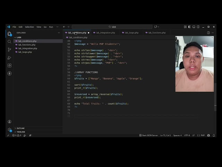Click line number 65 in gutter
The height and width of the screenshot is (167, 222).
click(69, 94)
